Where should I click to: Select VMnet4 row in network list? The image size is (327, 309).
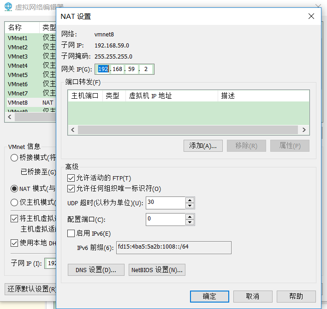pyautogui.click(x=31, y=65)
